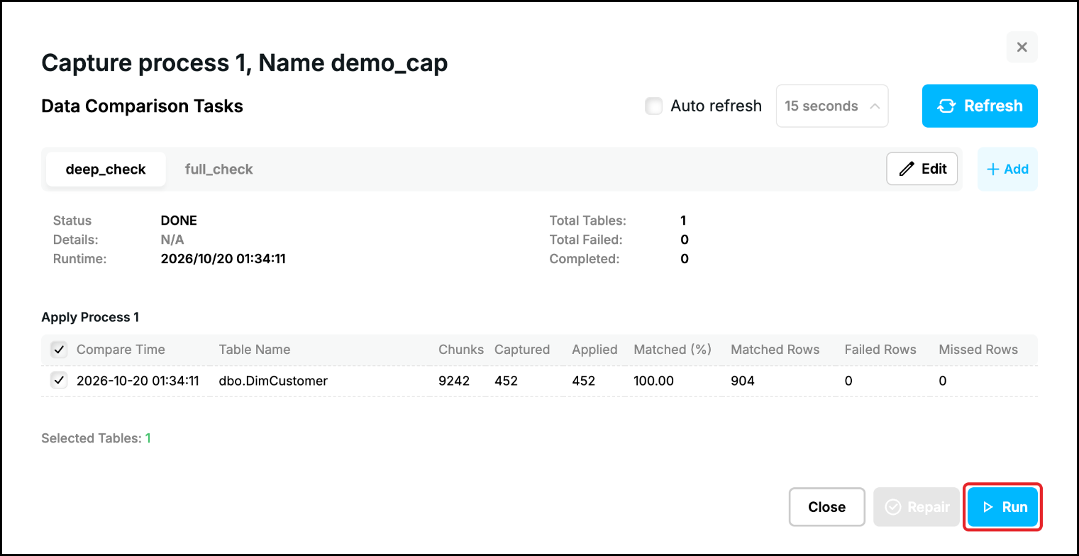This screenshot has height=556, width=1079.
Task: Click the DONE status value
Action: point(179,221)
